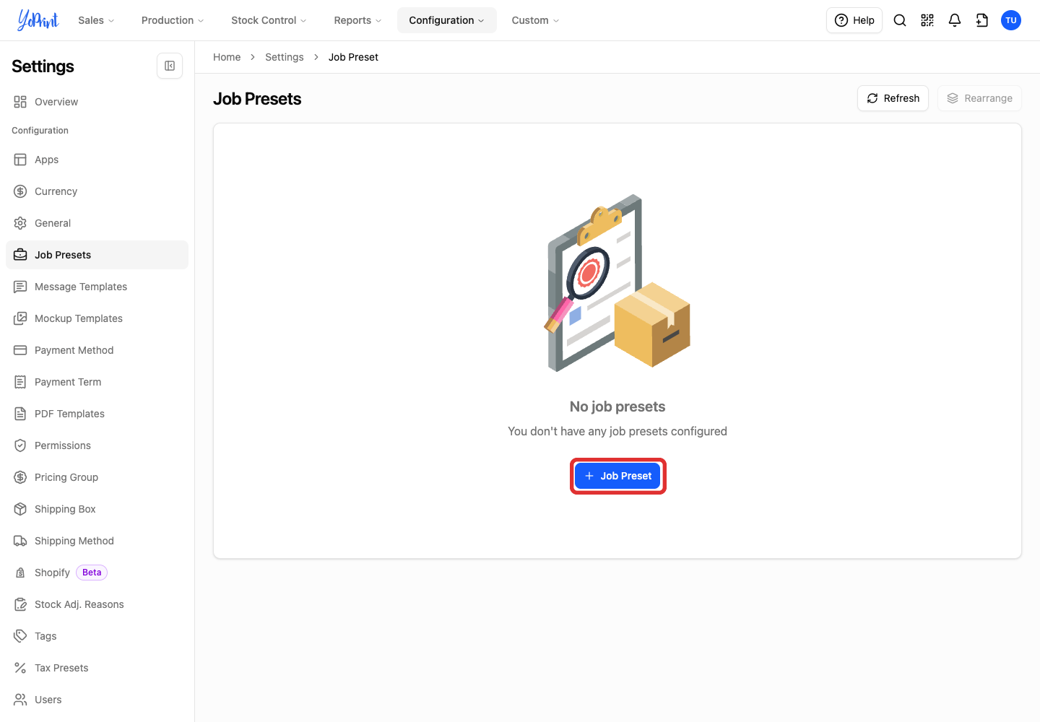Viewport: 1040px width, 722px height.
Task: Select Pricing Group in sidebar
Action: pyautogui.click(x=97, y=477)
